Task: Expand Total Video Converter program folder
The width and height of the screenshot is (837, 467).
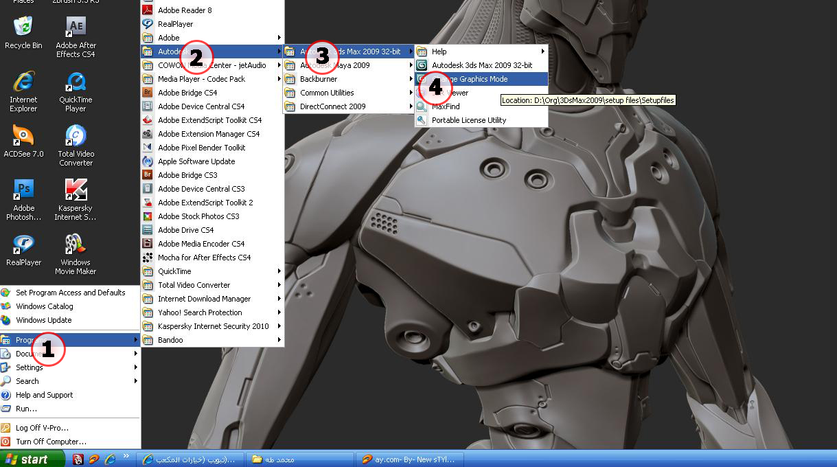Action: tap(212, 285)
